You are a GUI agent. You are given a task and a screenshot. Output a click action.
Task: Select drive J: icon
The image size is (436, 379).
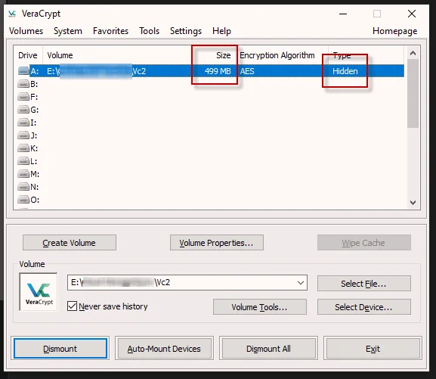[23, 135]
